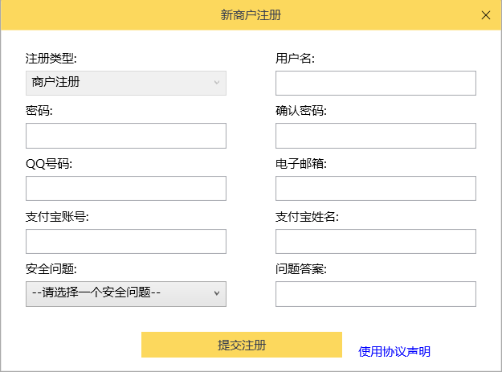Click the 用户名 label text
502x372 pixels.
click(x=295, y=58)
